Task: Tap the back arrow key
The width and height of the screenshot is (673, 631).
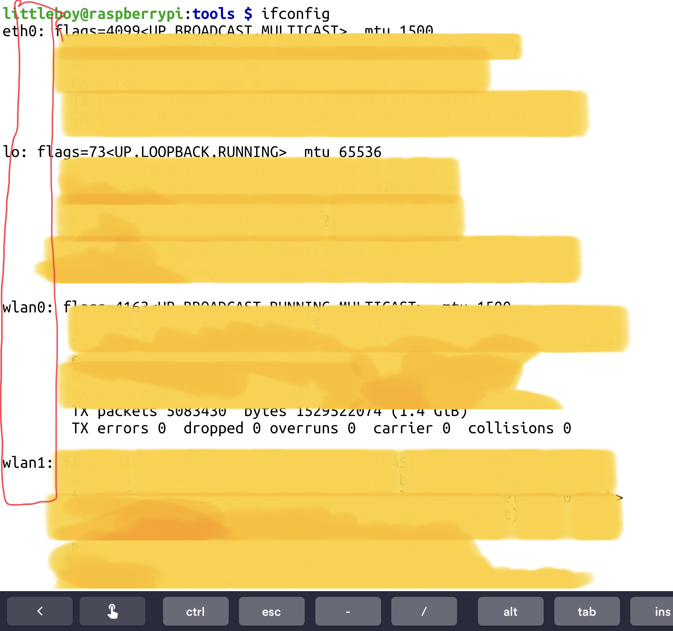Action: pyautogui.click(x=40, y=611)
